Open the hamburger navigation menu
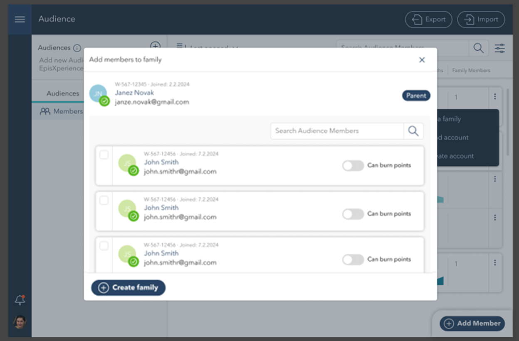 [20, 20]
